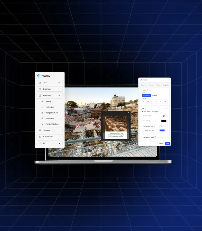Click the Destination flag icon
The image size is (202, 231).
[42, 118]
